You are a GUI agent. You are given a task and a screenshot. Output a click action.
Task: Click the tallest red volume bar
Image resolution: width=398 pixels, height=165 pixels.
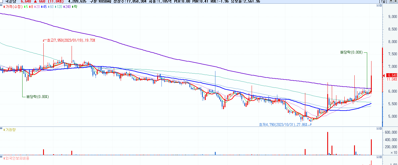(328, 143)
